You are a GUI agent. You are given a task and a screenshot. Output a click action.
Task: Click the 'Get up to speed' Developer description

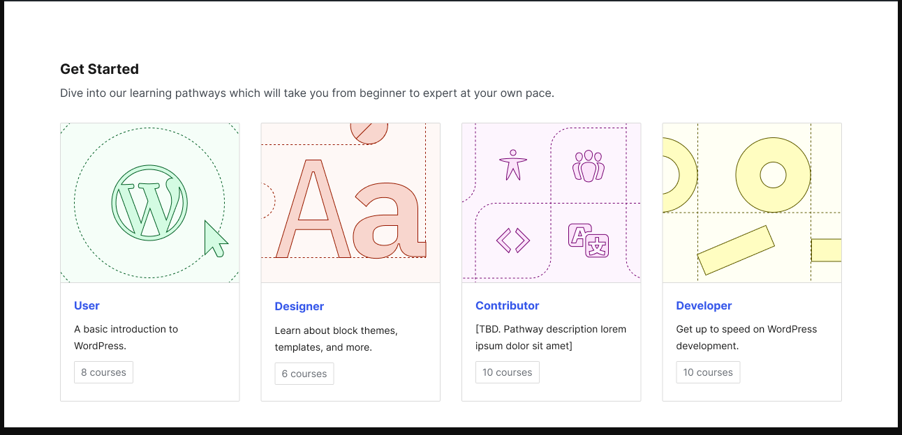click(746, 337)
